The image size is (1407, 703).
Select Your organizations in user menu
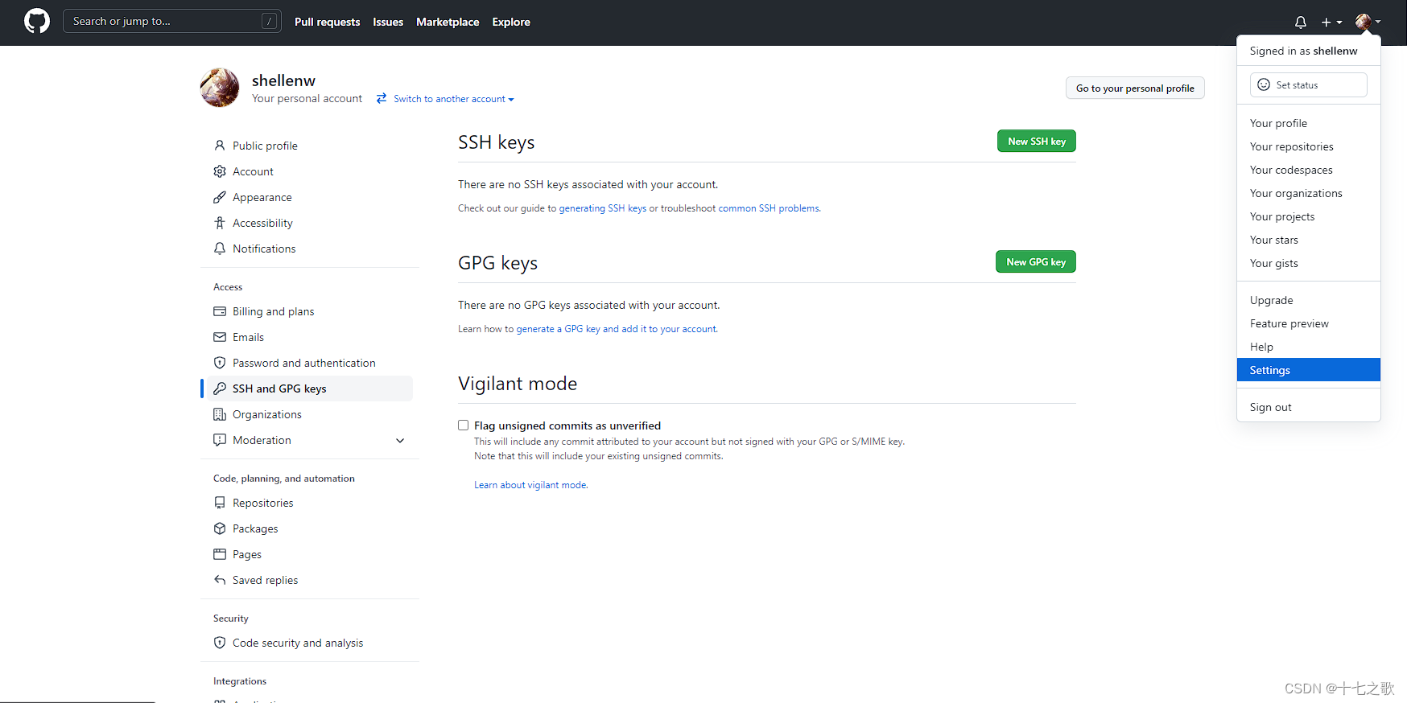coord(1309,193)
